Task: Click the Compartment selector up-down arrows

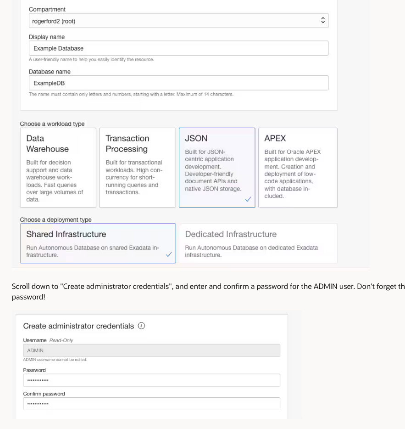Action: [322, 21]
